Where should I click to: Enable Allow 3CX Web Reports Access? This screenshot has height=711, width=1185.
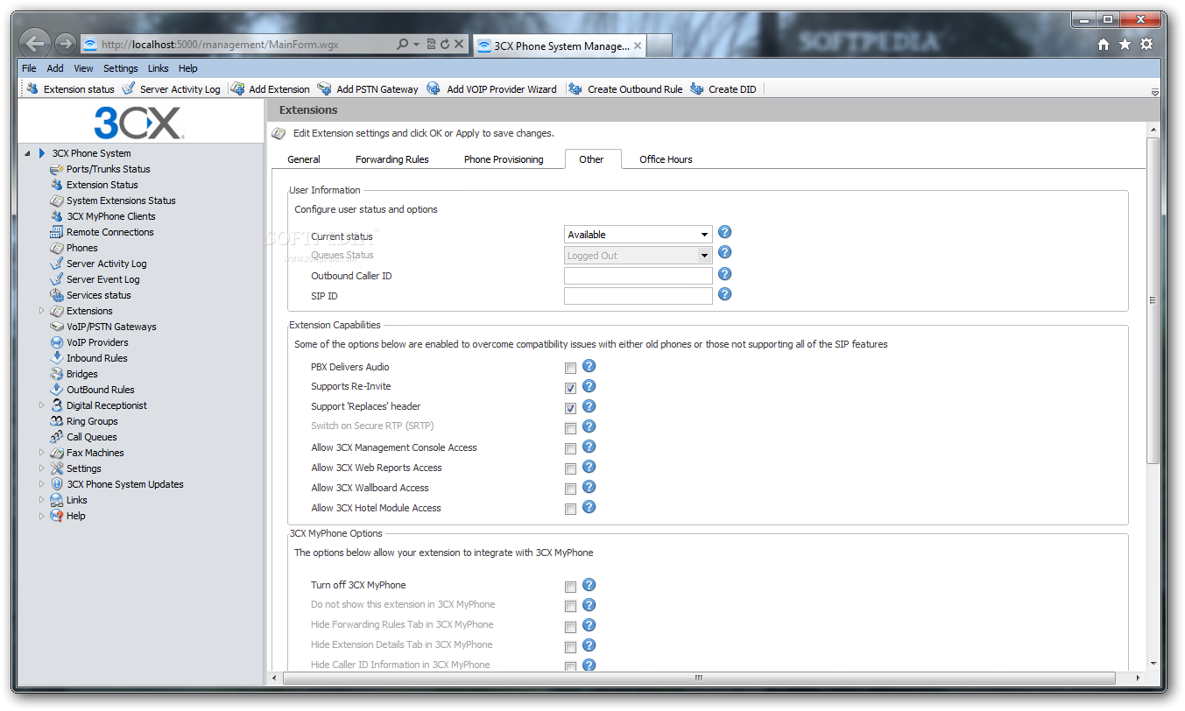coord(570,469)
